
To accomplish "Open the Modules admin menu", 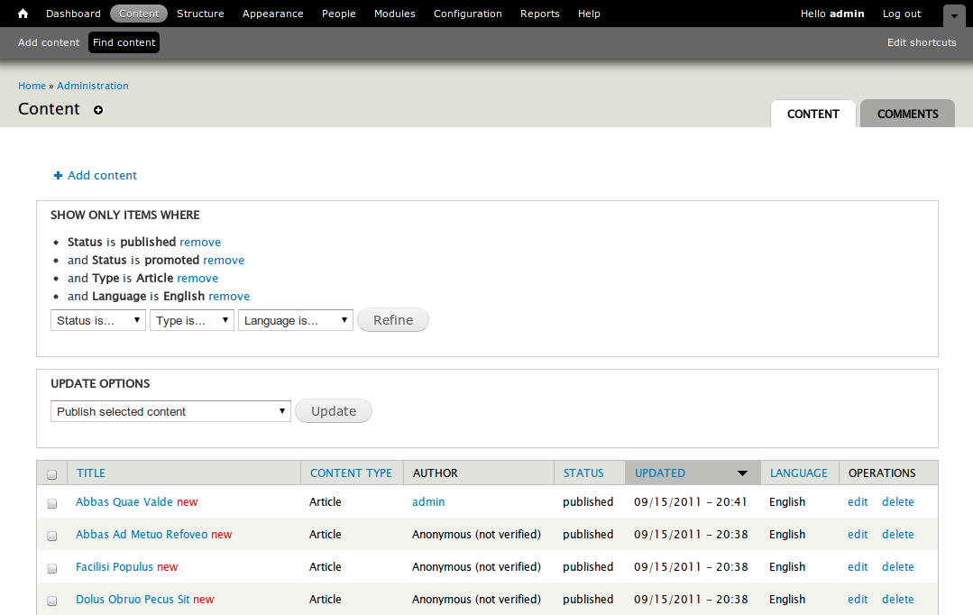I will click(394, 14).
